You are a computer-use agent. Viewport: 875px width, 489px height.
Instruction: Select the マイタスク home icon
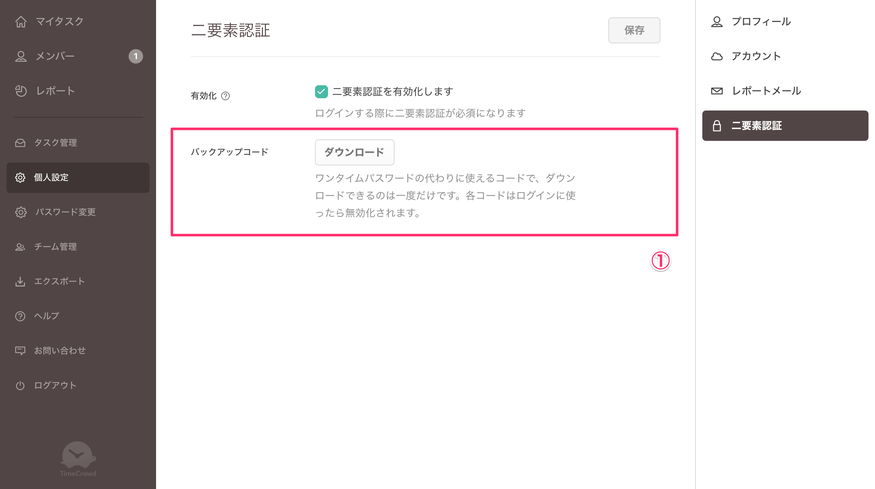[21, 21]
